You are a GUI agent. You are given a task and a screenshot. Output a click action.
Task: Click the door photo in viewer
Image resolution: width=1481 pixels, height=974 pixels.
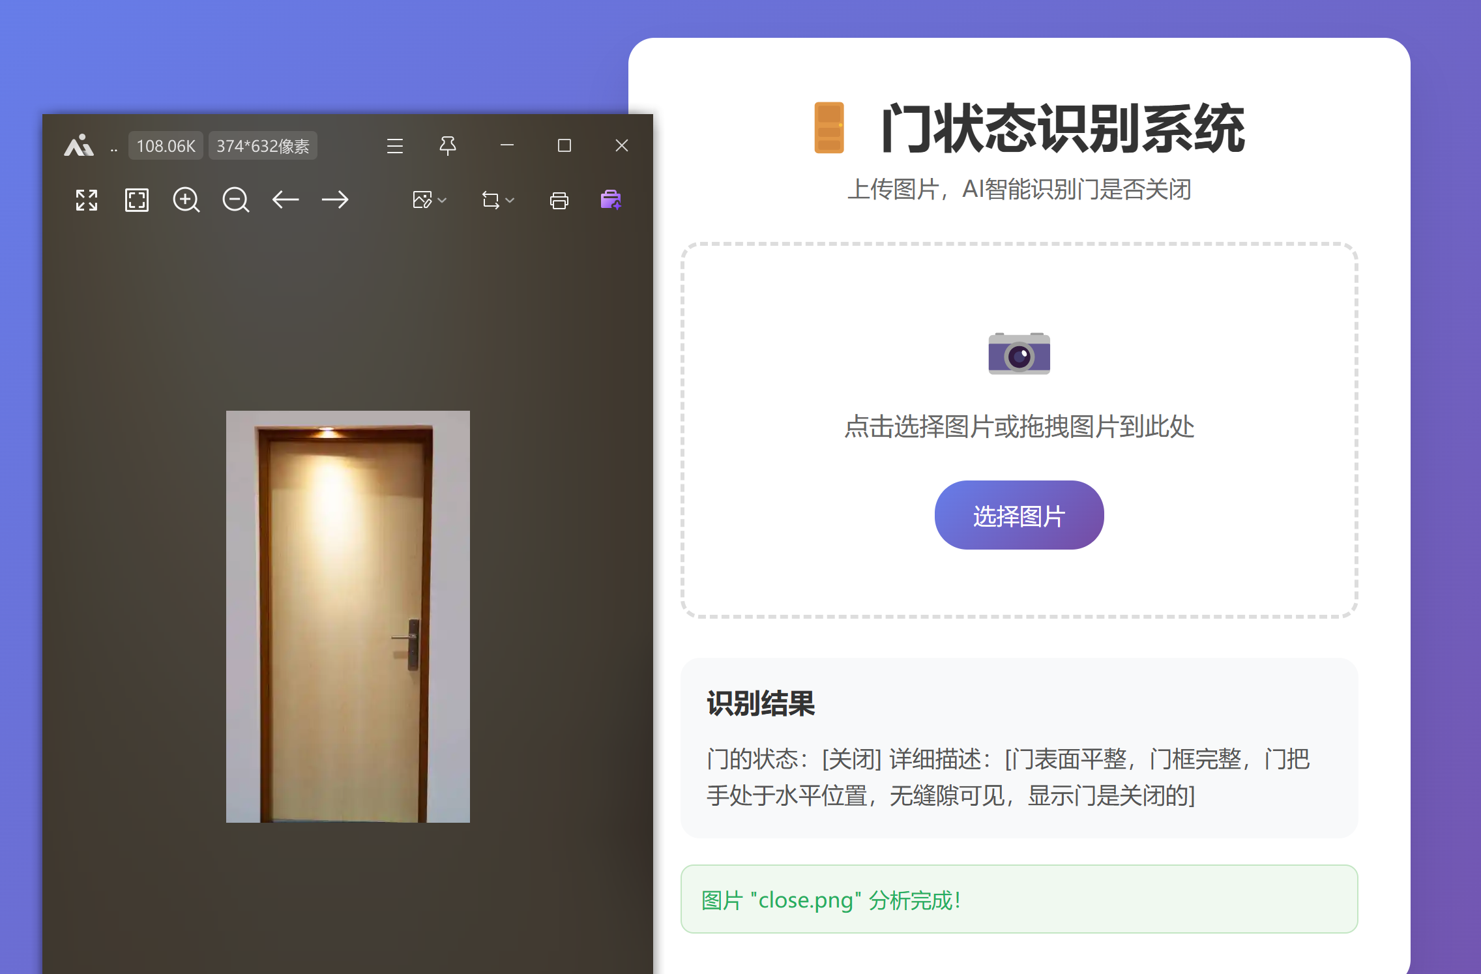347,616
